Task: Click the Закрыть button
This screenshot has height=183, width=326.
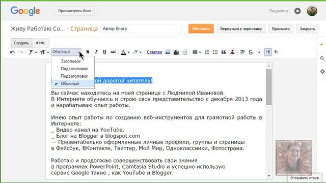Action: coord(307,29)
